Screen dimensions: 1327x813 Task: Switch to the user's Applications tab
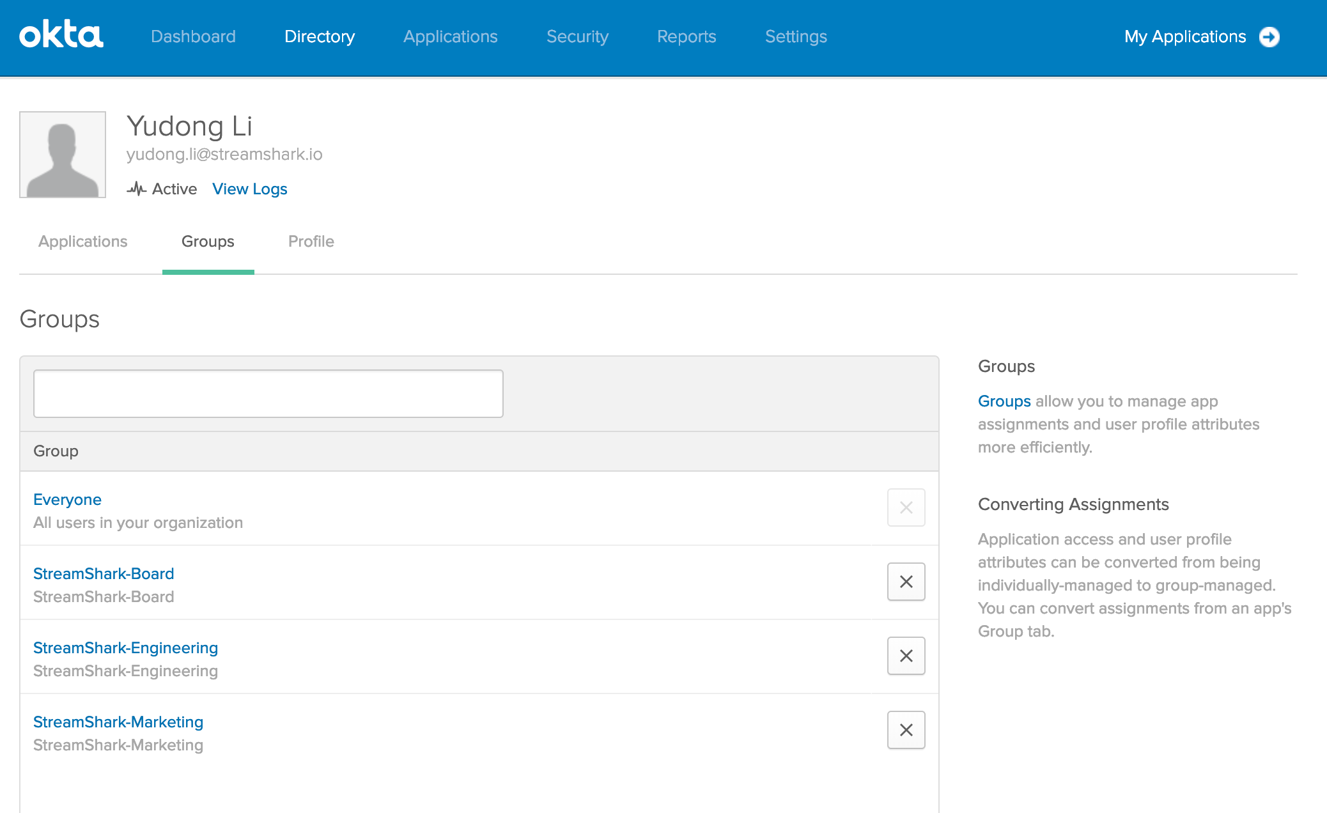tap(83, 241)
